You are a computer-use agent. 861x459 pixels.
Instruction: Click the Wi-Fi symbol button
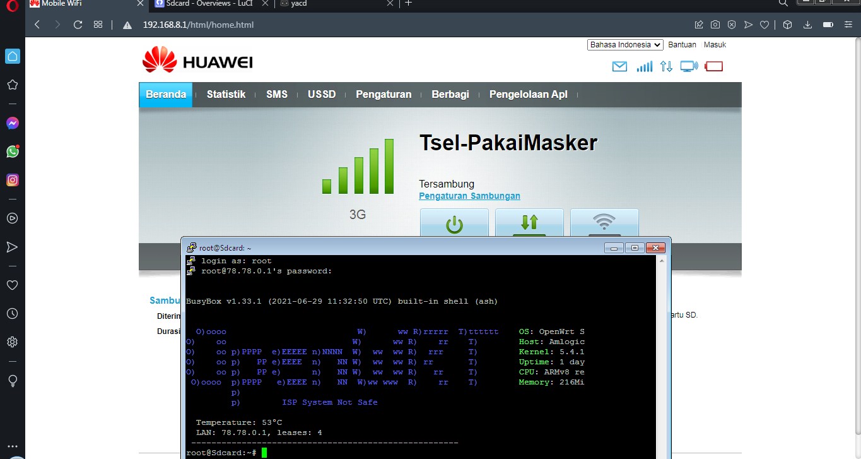[x=604, y=223]
